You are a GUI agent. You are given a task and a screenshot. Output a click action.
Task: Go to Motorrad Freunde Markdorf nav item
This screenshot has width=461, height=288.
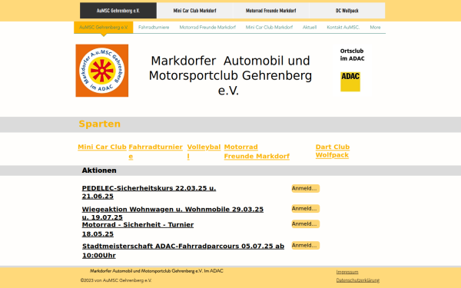[207, 28]
